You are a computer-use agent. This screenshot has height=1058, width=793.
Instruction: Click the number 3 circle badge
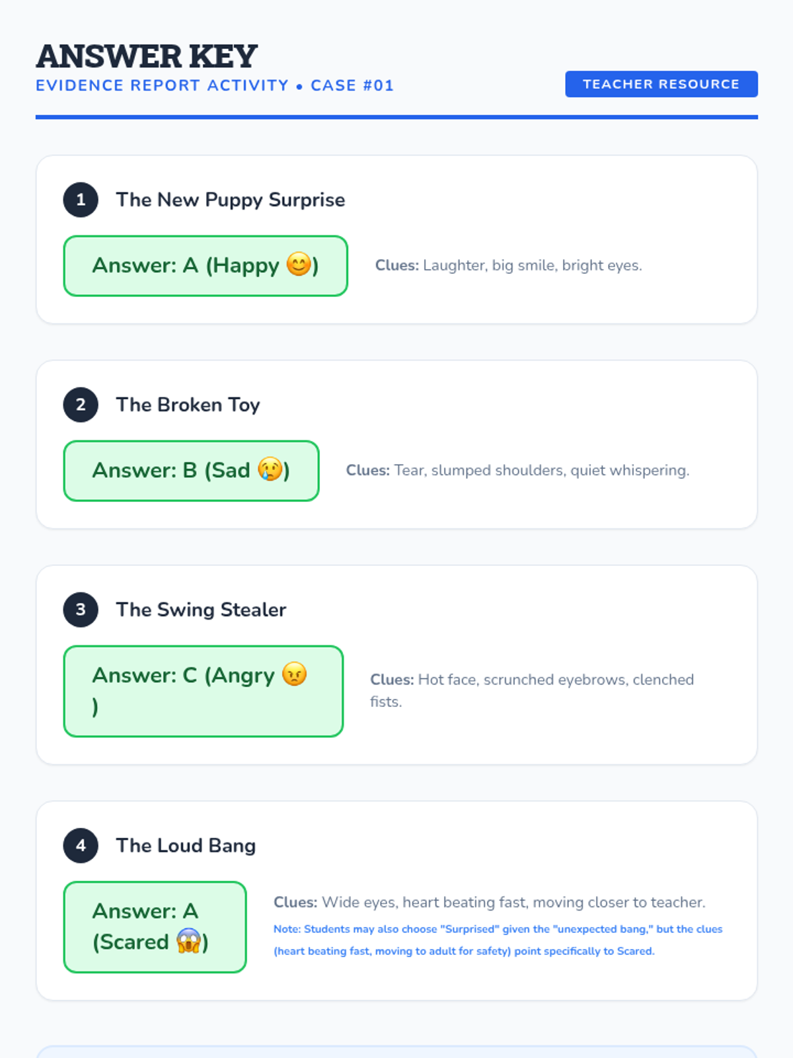(81, 610)
